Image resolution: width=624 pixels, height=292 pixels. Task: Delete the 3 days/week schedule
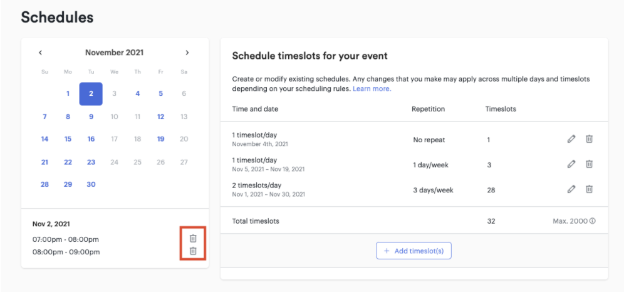point(590,189)
